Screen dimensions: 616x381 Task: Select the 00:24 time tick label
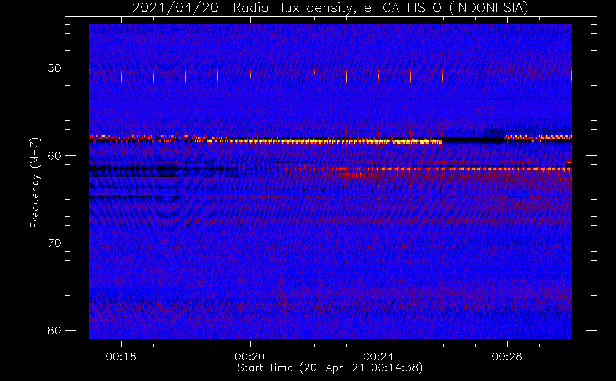tap(378, 357)
